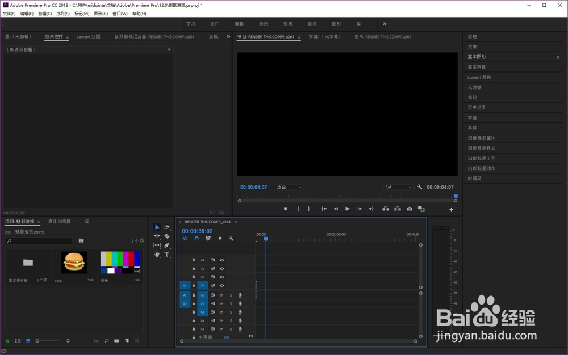Open the 元数据 panel
The height and width of the screenshot is (355, 568).
(474, 87)
